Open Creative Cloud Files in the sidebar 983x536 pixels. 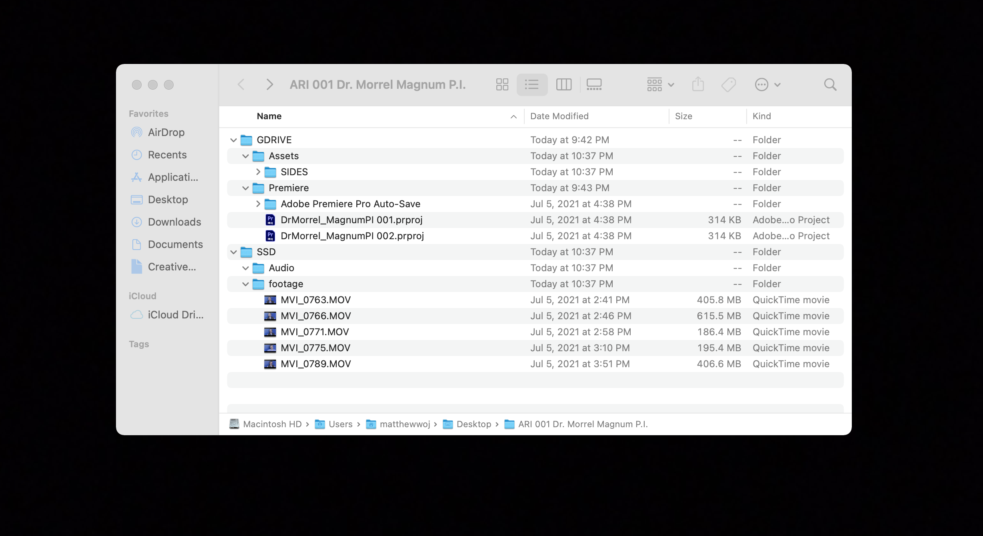(x=172, y=267)
